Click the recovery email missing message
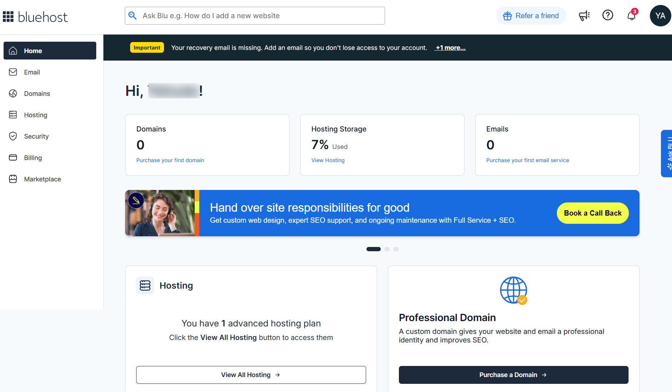The width and height of the screenshot is (672, 392). 299,48
